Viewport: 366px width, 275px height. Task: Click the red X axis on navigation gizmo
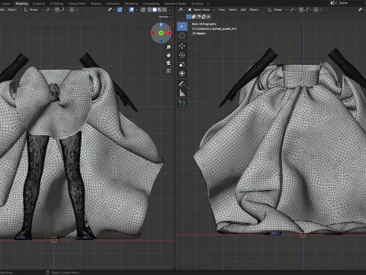[169, 33]
